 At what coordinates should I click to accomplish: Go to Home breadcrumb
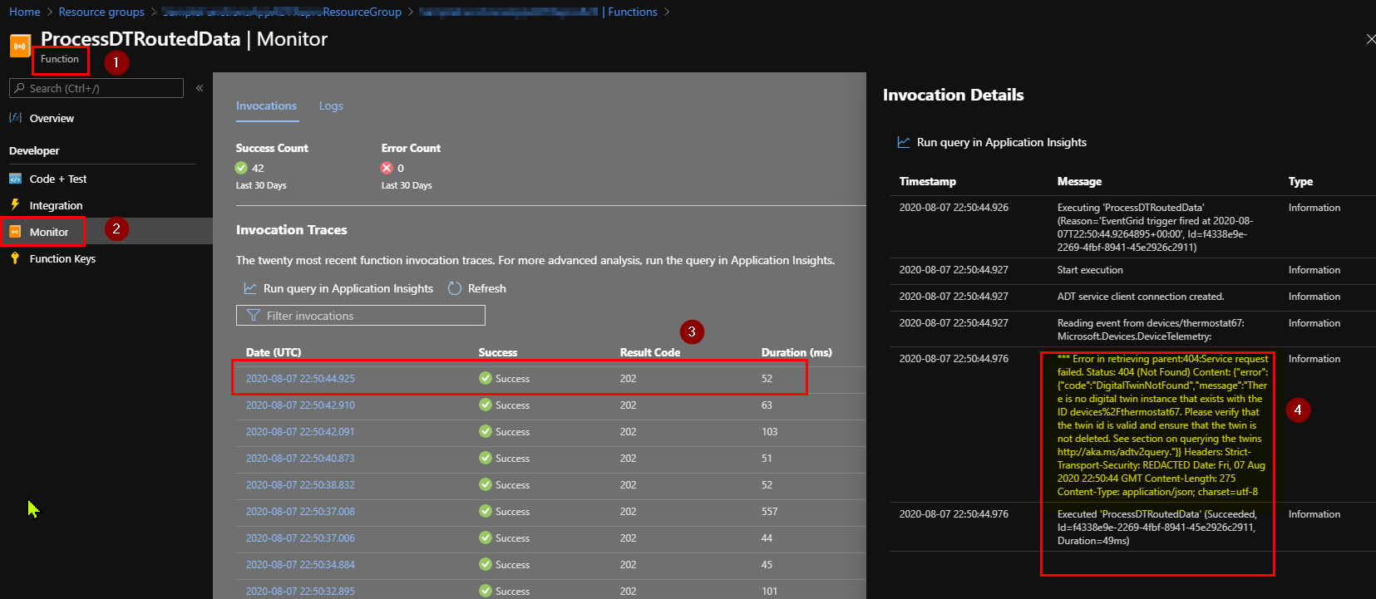click(25, 12)
